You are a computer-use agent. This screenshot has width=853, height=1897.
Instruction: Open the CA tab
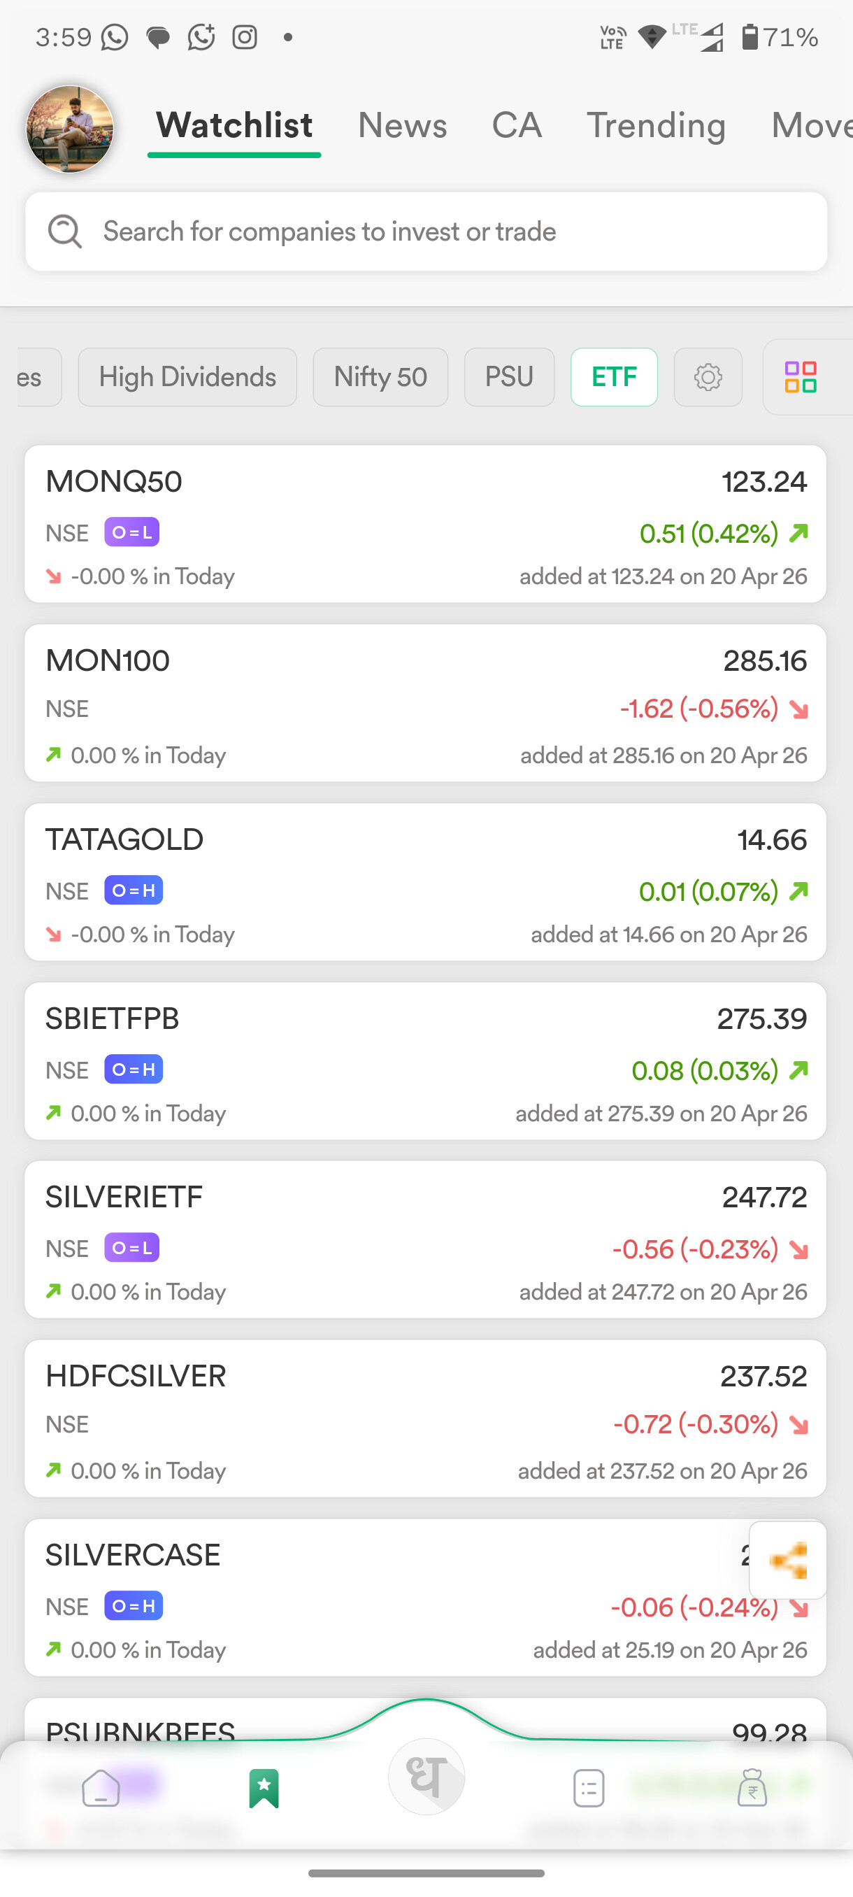coord(517,125)
